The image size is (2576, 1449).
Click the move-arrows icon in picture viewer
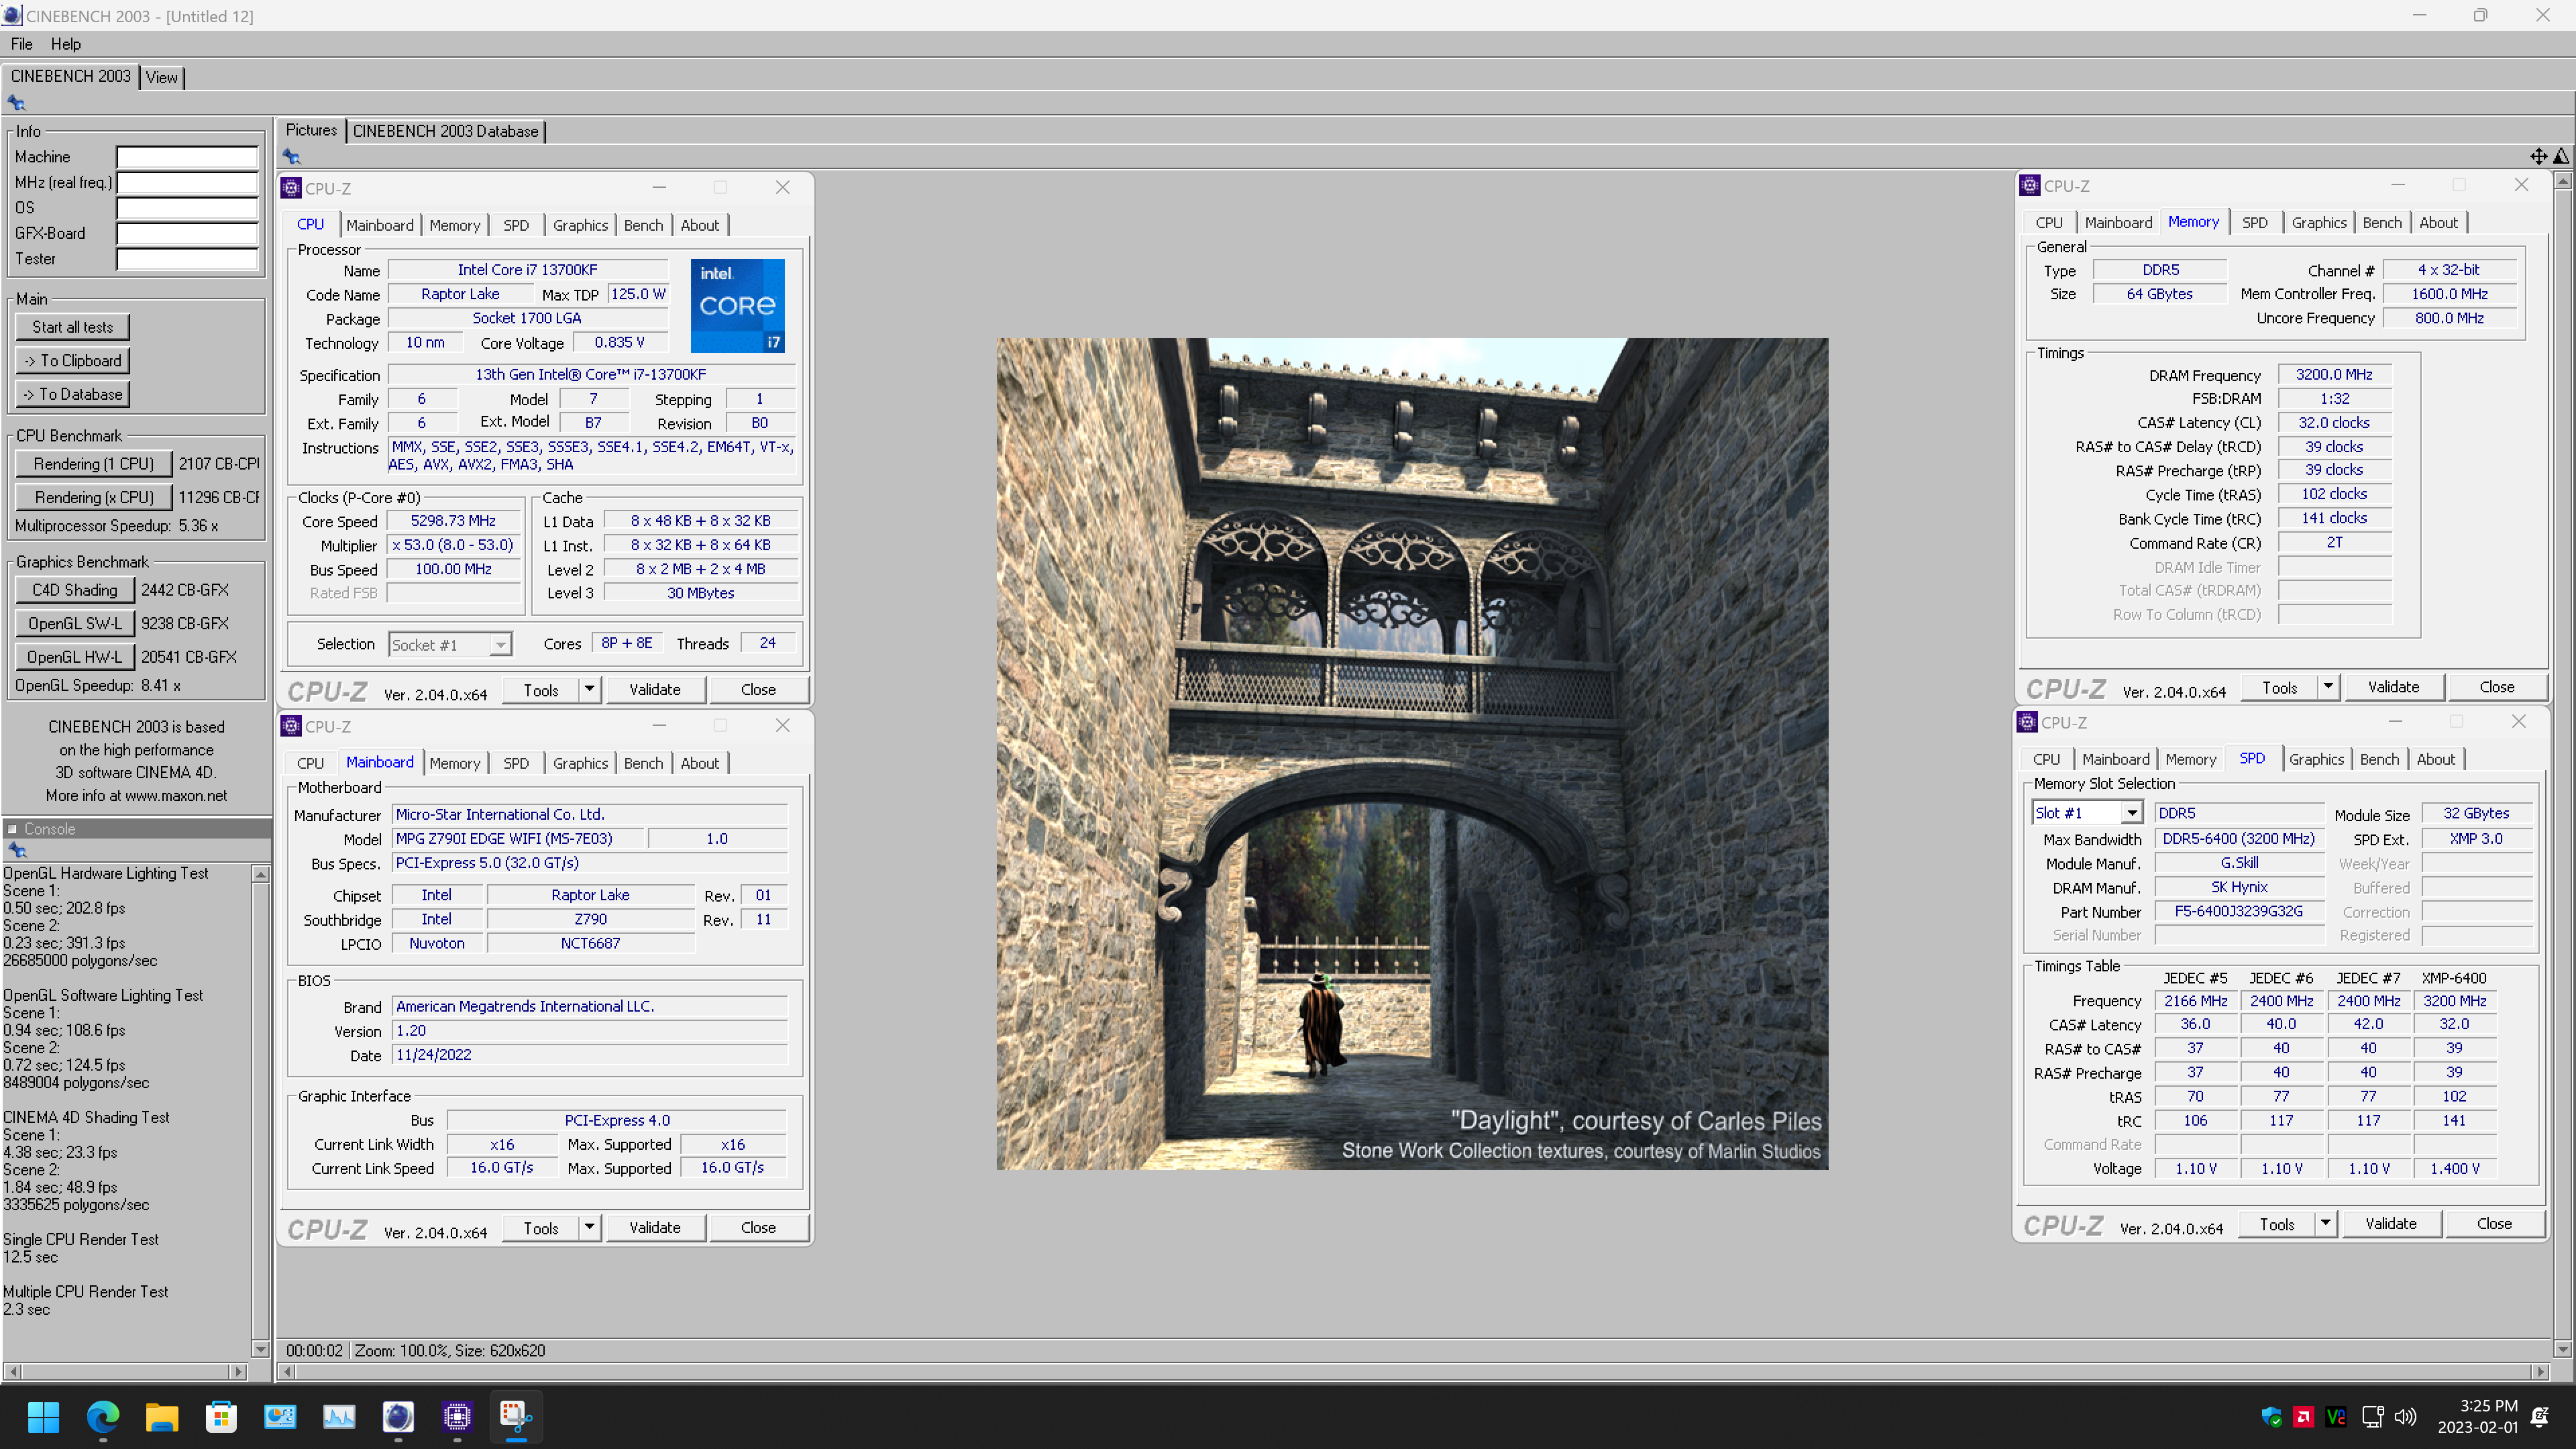(2538, 156)
